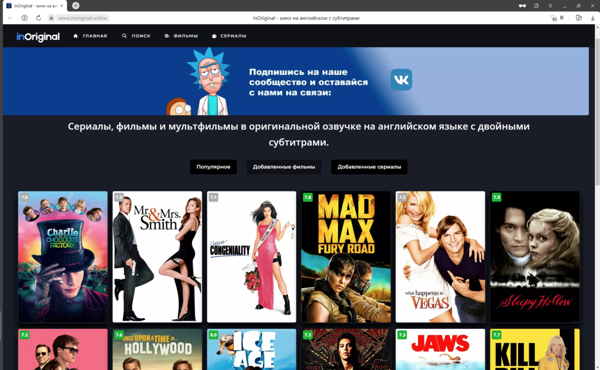Open the Mr. & Mrs. Smith poster
The width and height of the screenshot is (600, 370).
[157, 257]
